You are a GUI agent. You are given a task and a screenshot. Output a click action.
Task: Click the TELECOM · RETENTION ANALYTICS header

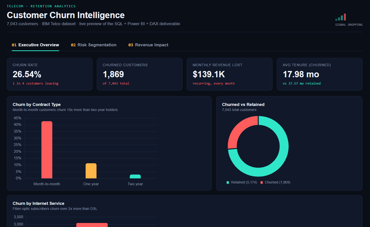pyautogui.click(x=41, y=6)
